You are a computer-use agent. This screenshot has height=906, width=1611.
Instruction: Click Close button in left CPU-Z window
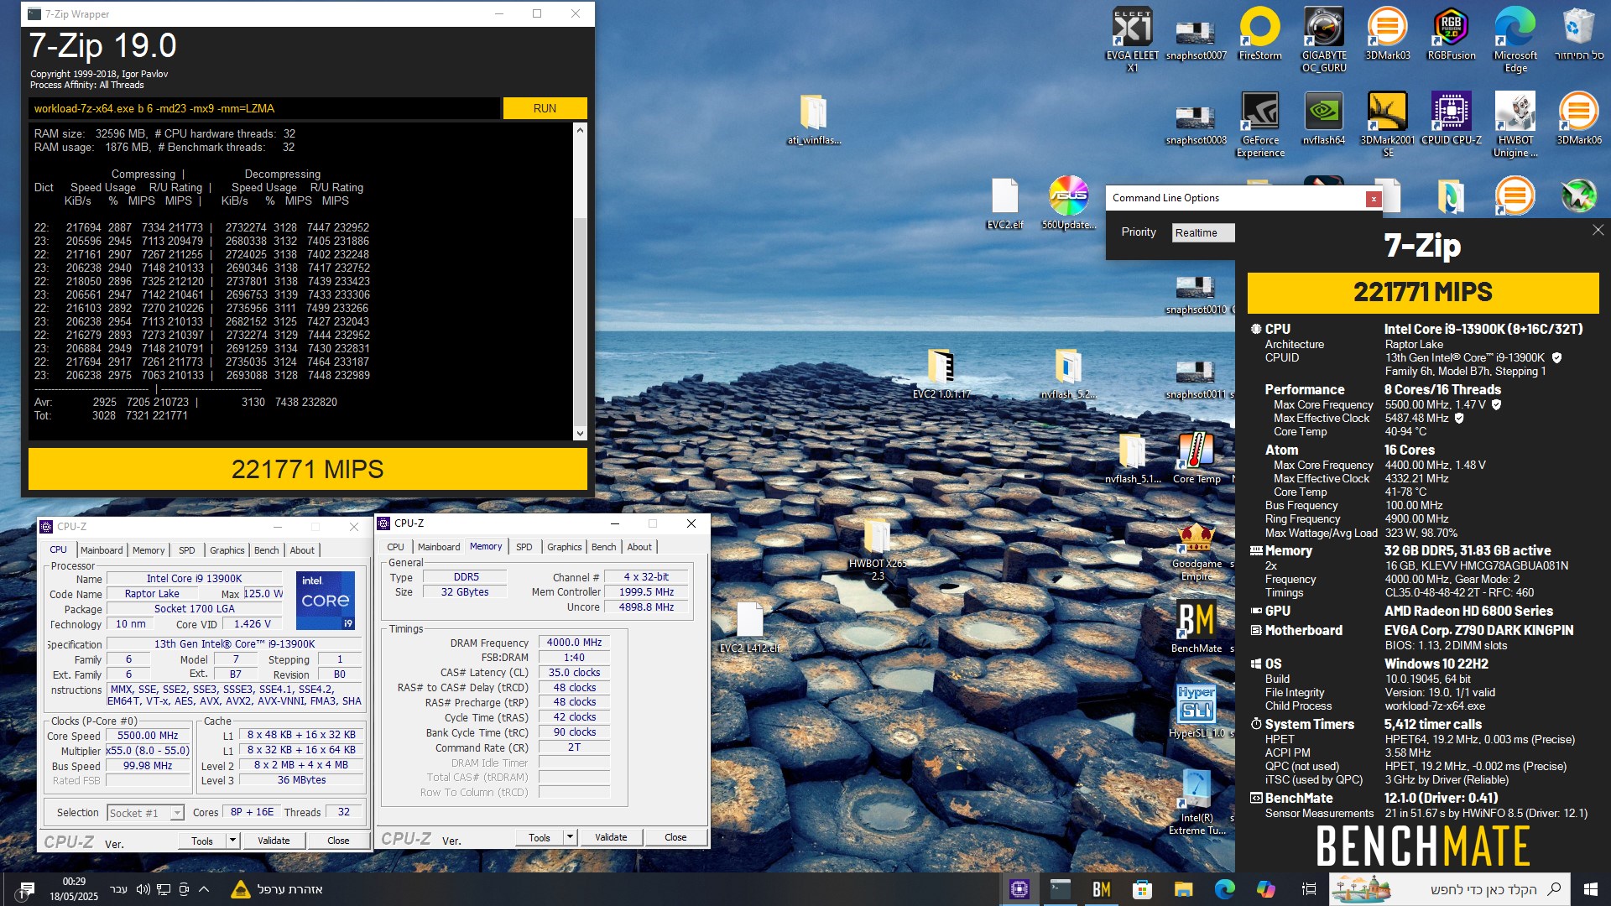[x=338, y=841]
